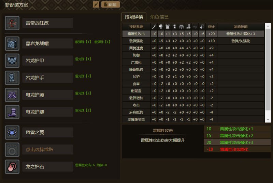273x183 pixels.
Task: Click the 雷光珠【2】 decoration on 电龙护腰
Action: tap(83, 93)
